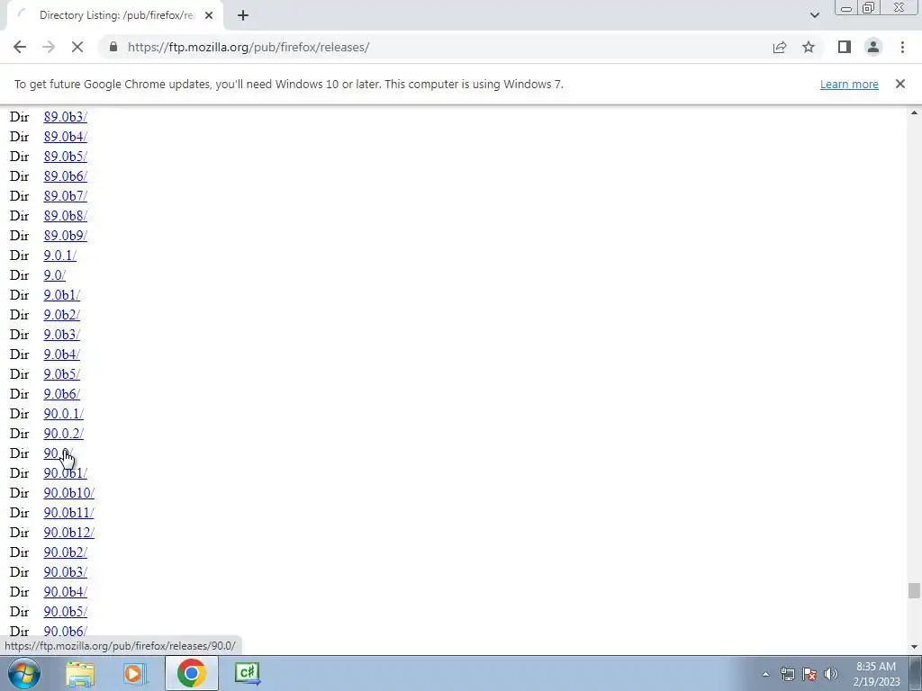Open the 9.0b5/ directory
This screenshot has width=922, height=691.
pos(62,373)
